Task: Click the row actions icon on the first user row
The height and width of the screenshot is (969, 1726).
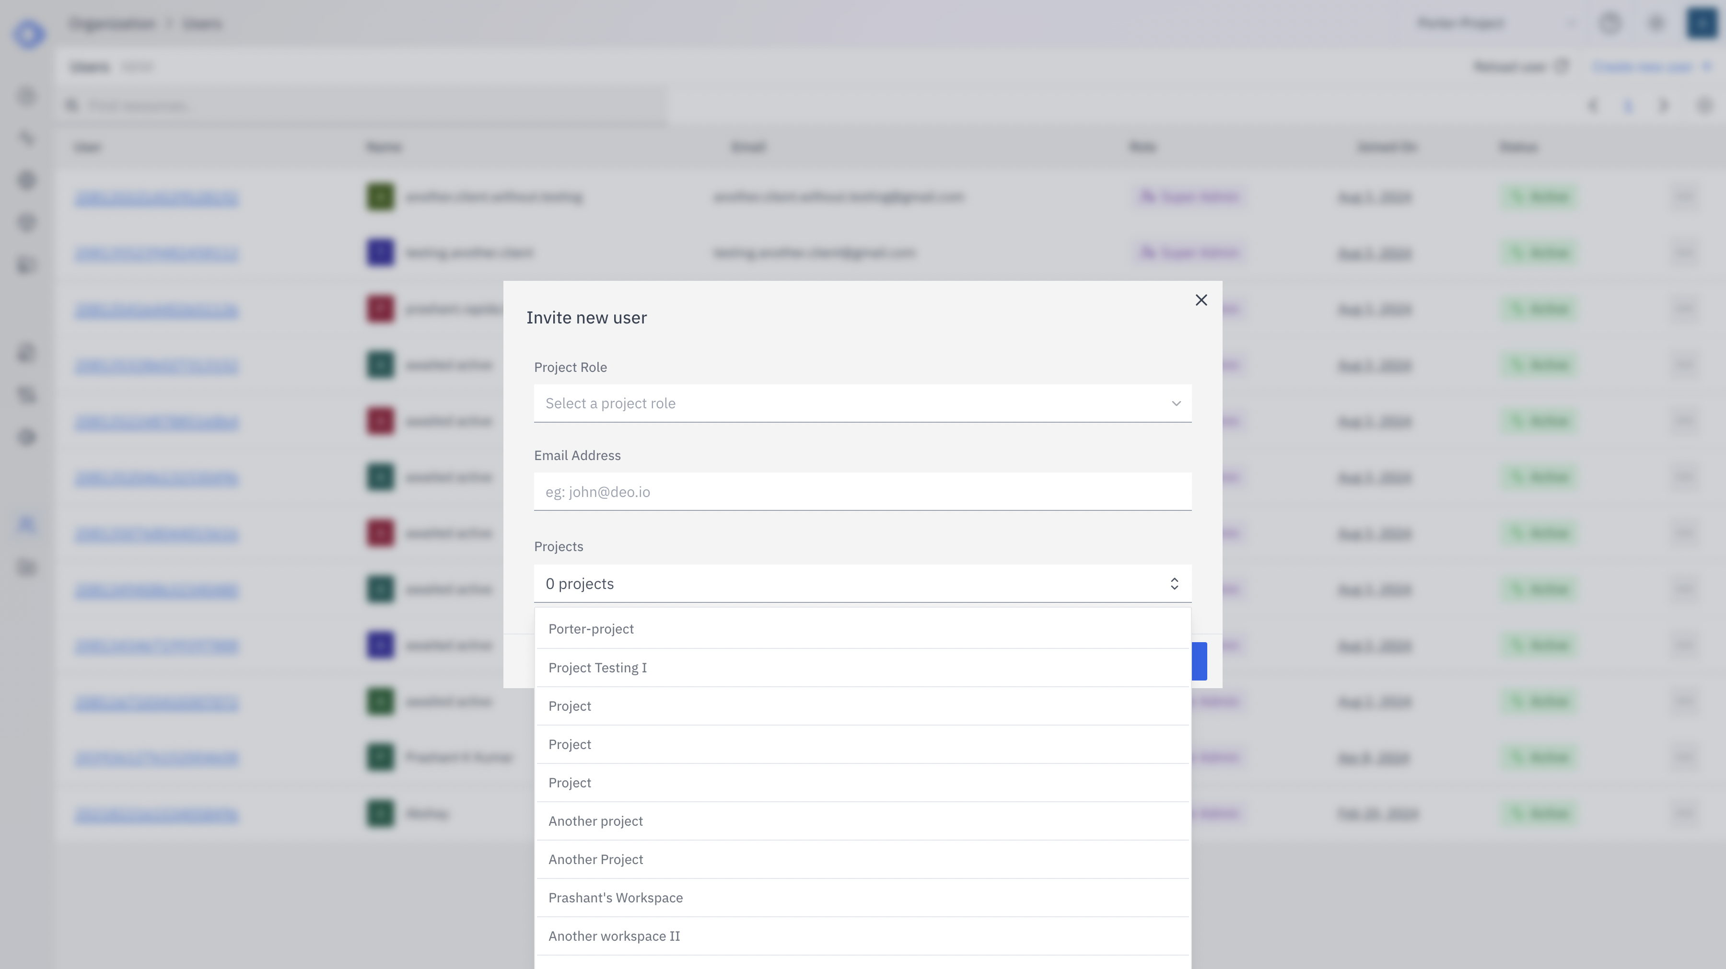Action: (x=1684, y=197)
